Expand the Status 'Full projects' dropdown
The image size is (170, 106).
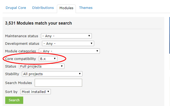click(42, 66)
